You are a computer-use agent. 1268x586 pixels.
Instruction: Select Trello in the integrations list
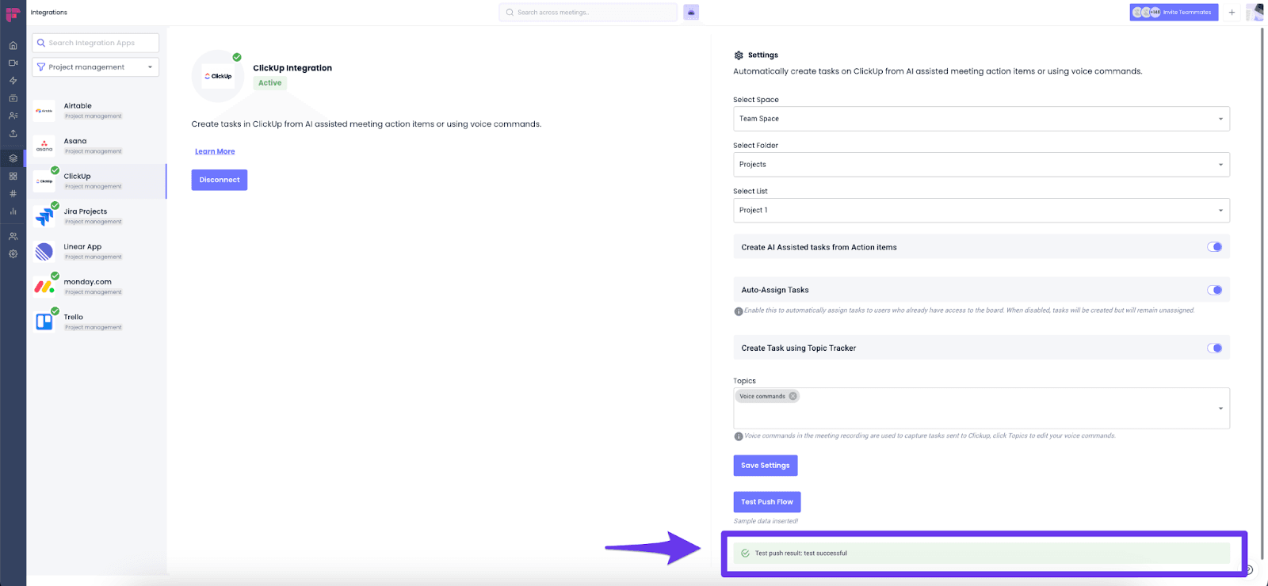(97, 322)
